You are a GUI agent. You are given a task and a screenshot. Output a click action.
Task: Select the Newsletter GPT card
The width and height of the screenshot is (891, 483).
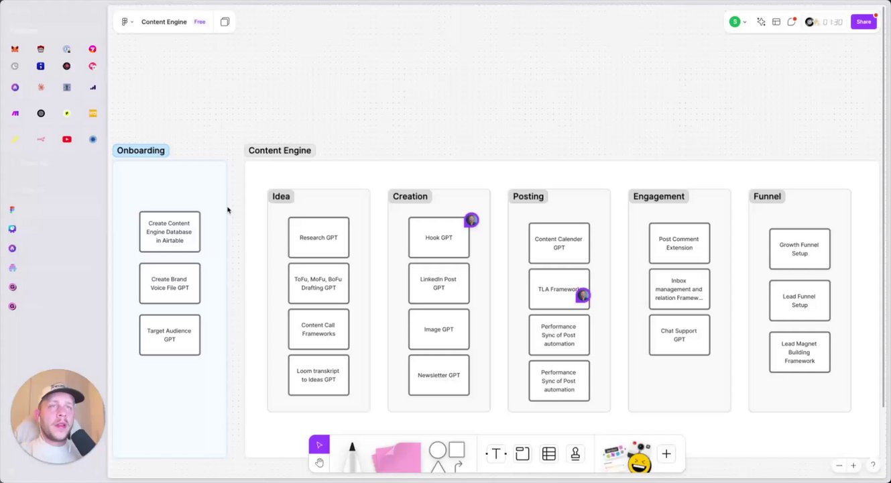coord(439,375)
